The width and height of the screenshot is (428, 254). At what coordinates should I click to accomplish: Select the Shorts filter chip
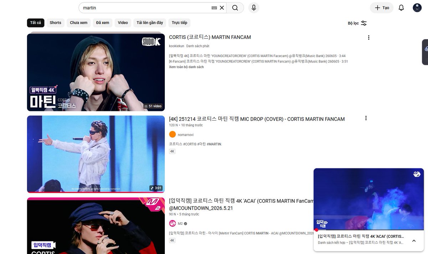[55, 23]
